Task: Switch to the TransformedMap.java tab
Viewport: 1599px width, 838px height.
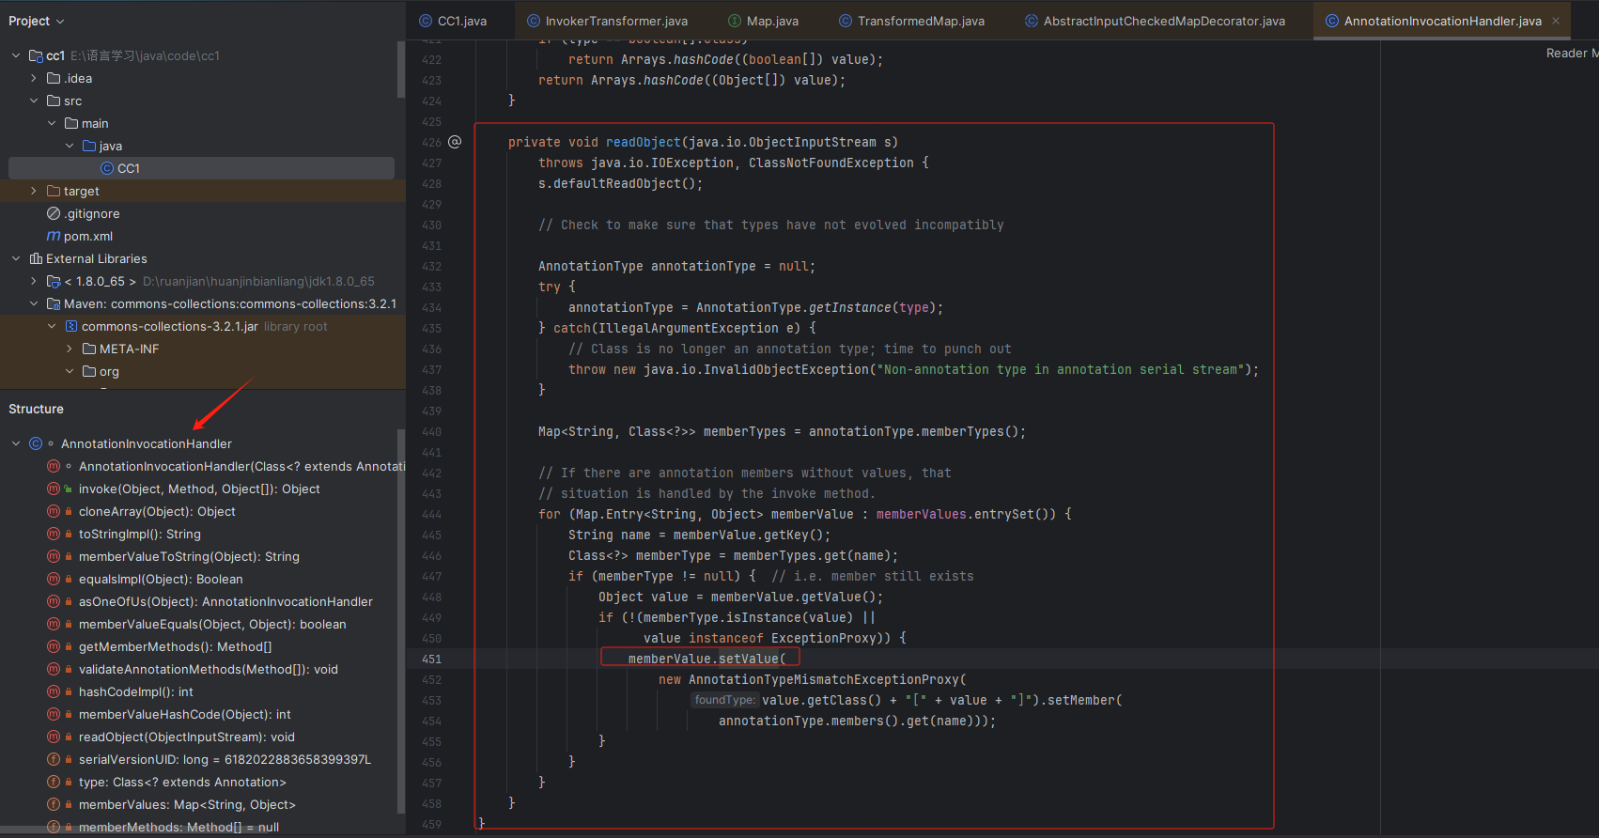Action: 921,21
